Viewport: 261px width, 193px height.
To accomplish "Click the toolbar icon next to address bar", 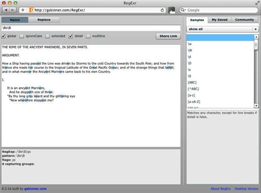I will pos(171,10).
